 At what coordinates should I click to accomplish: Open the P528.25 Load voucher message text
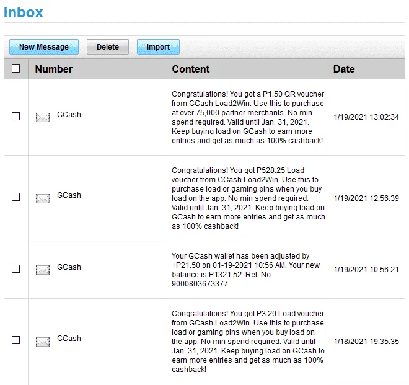[x=248, y=198]
